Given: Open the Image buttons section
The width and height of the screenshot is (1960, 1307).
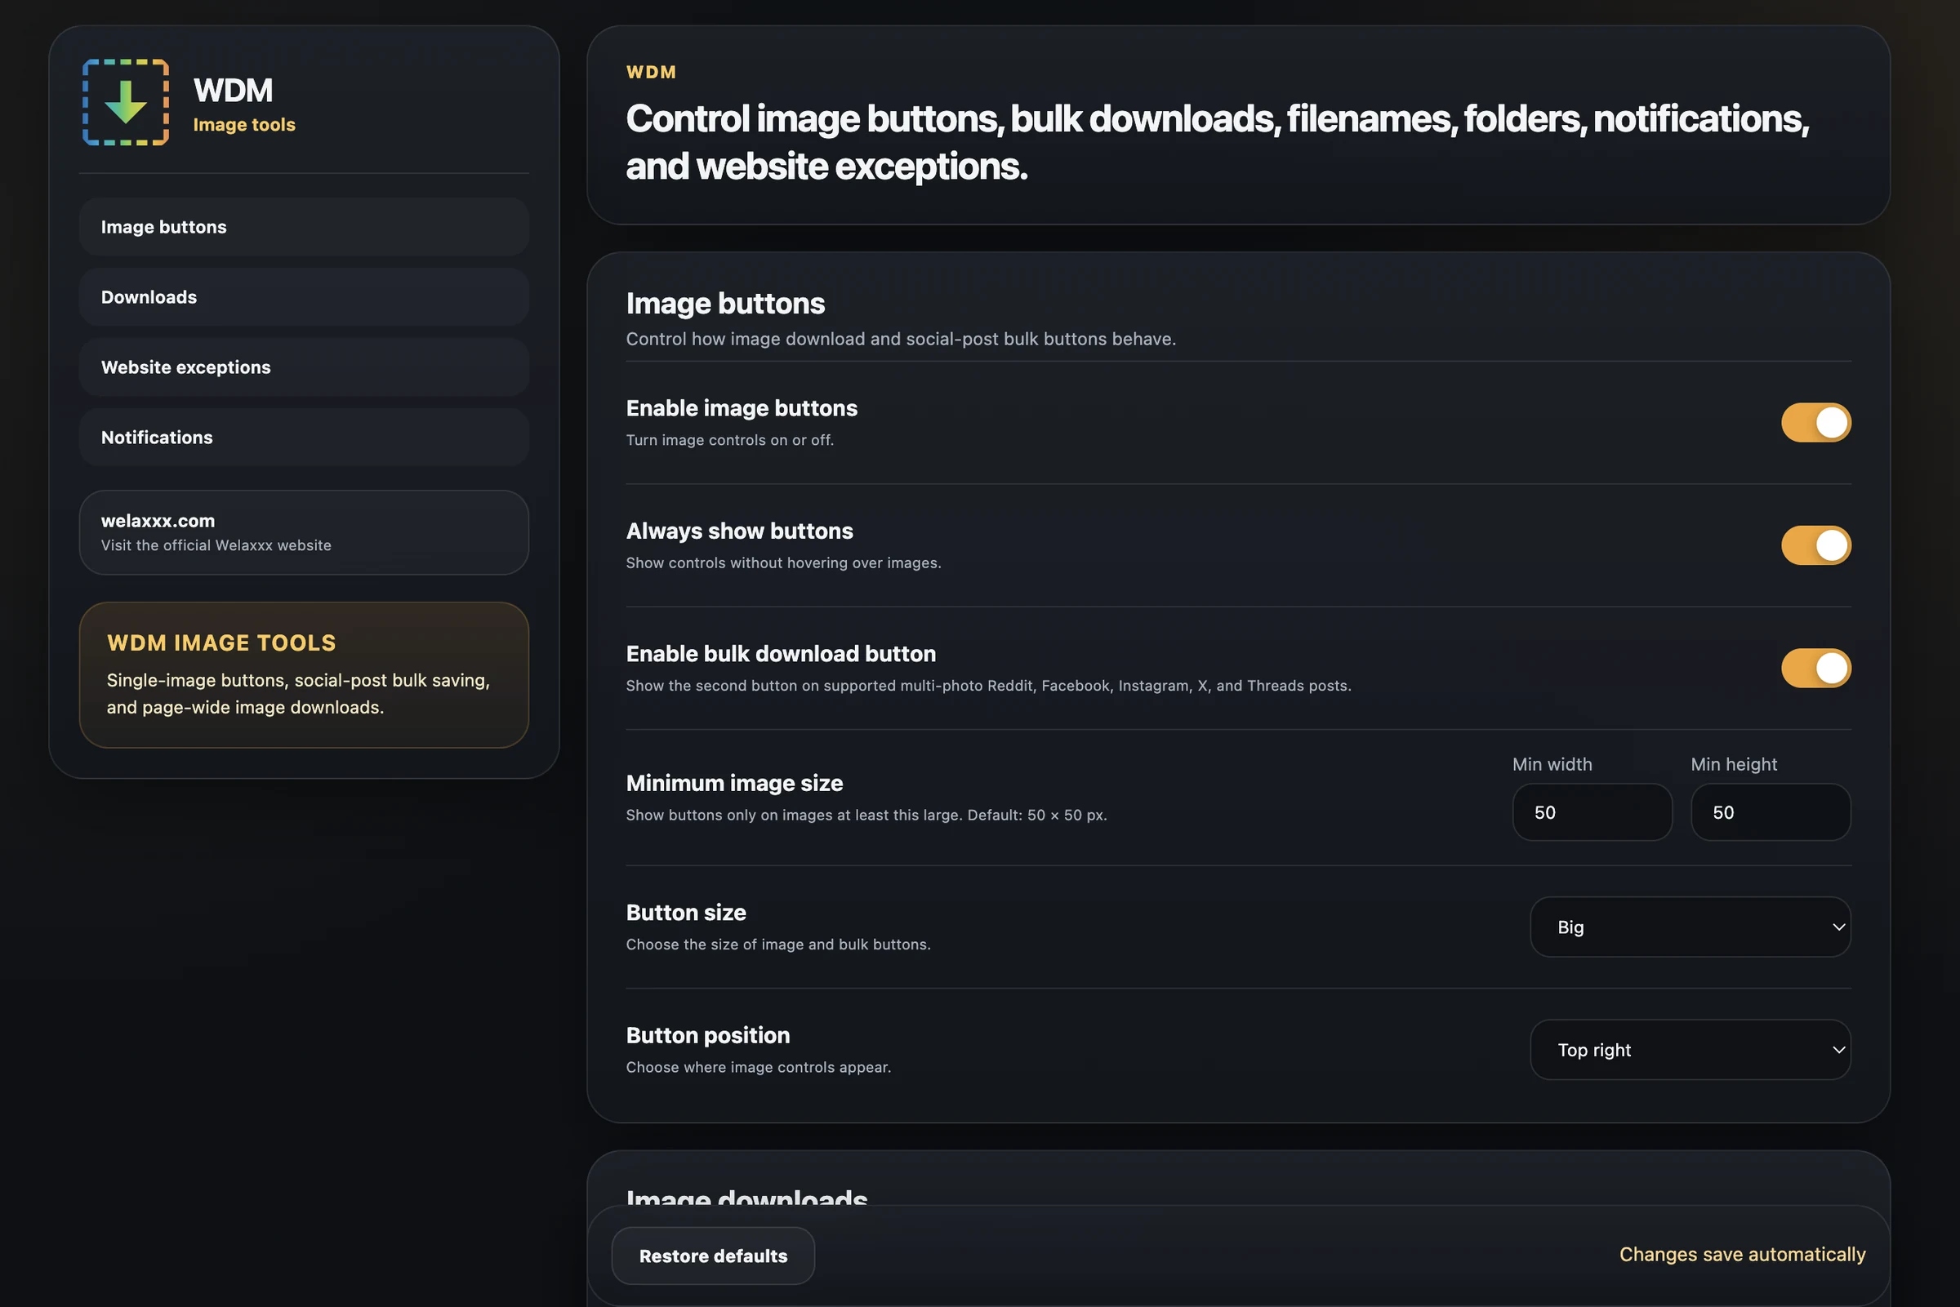Looking at the screenshot, I should click(x=304, y=227).
